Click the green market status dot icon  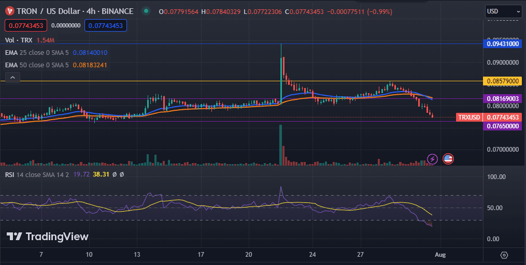146,11
